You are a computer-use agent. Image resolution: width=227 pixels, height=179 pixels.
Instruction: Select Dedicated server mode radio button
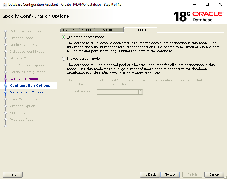coord(63,37)
